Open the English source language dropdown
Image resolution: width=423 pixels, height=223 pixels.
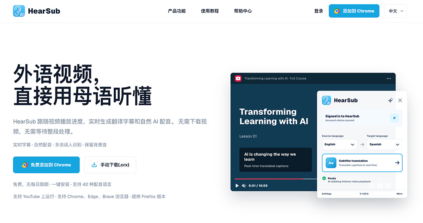pos(339,145)
